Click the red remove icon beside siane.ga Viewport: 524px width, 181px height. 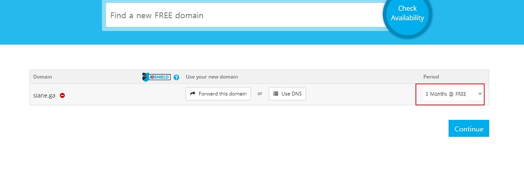[x=62, y=95]
